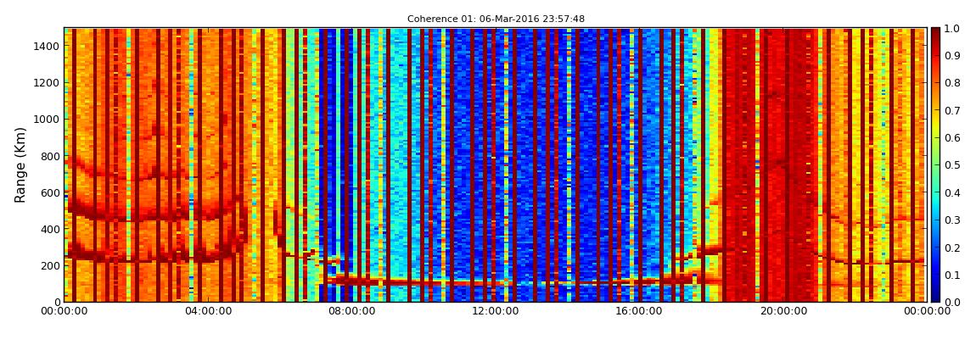Click the 20:00:00 x-axis tick label
976x345 pixels.
[x=784, y=311]
